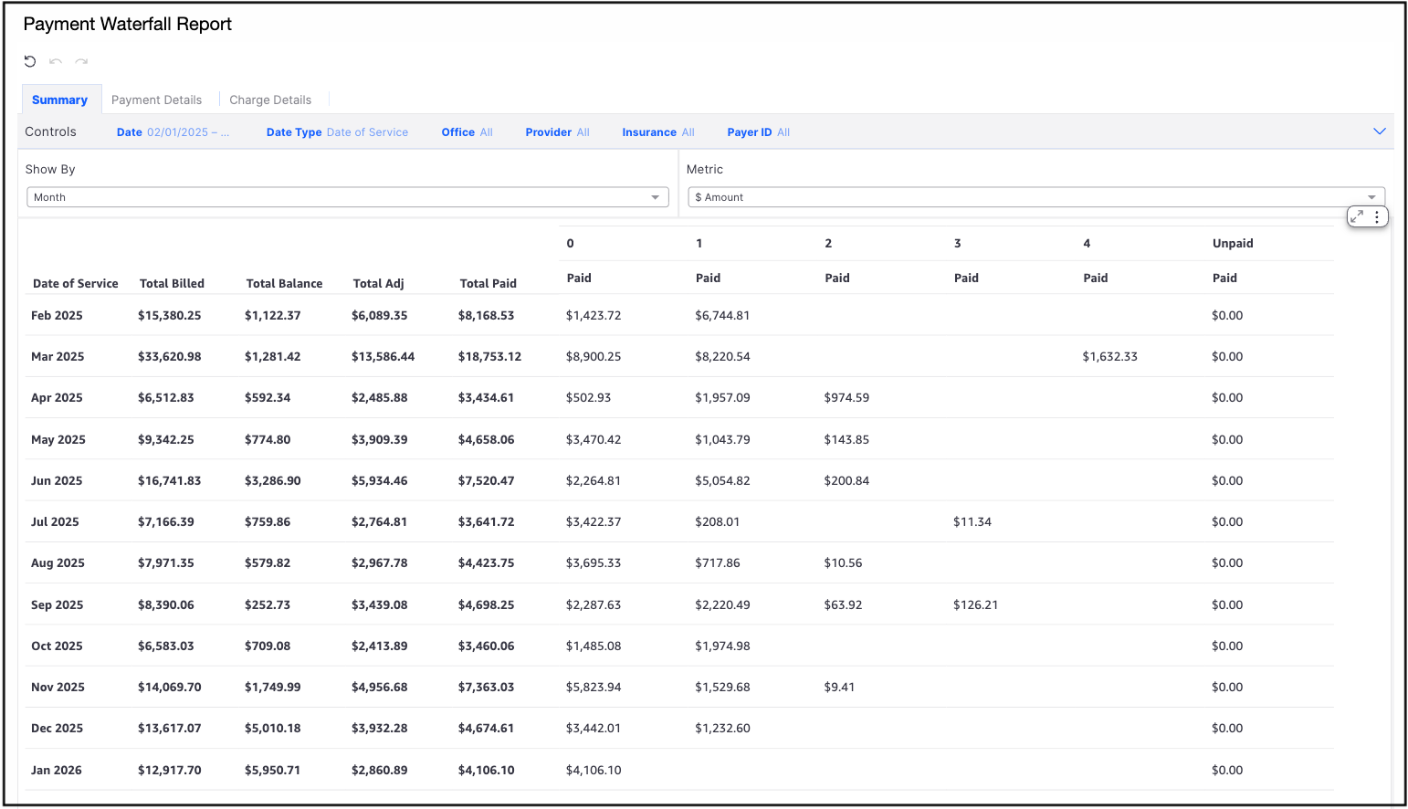Open the Insurance filter control

tap(657, 132)
